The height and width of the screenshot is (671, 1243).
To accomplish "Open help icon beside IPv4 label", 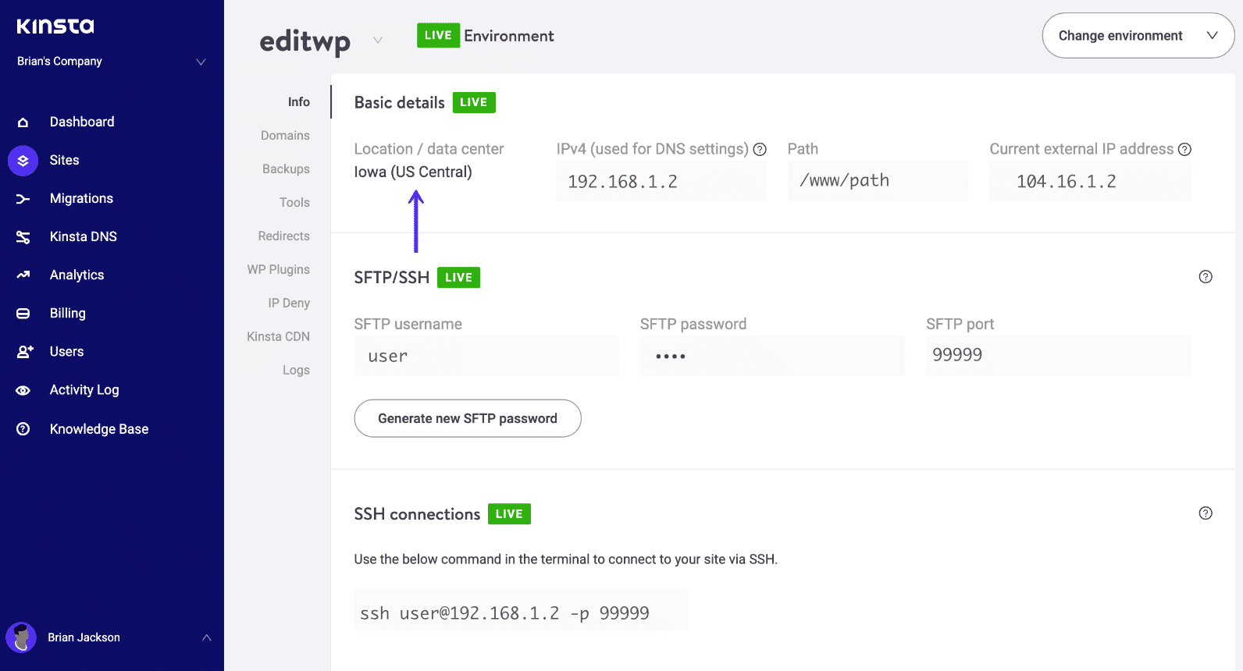I will pos(760,150).
